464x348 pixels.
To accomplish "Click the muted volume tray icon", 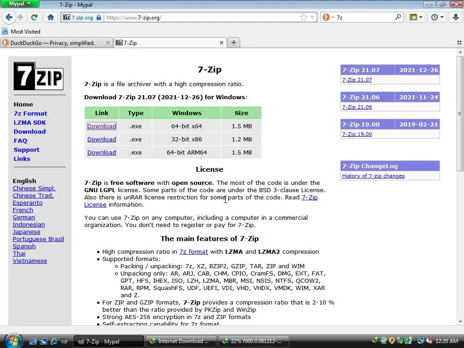I will [x=429, y=341].
